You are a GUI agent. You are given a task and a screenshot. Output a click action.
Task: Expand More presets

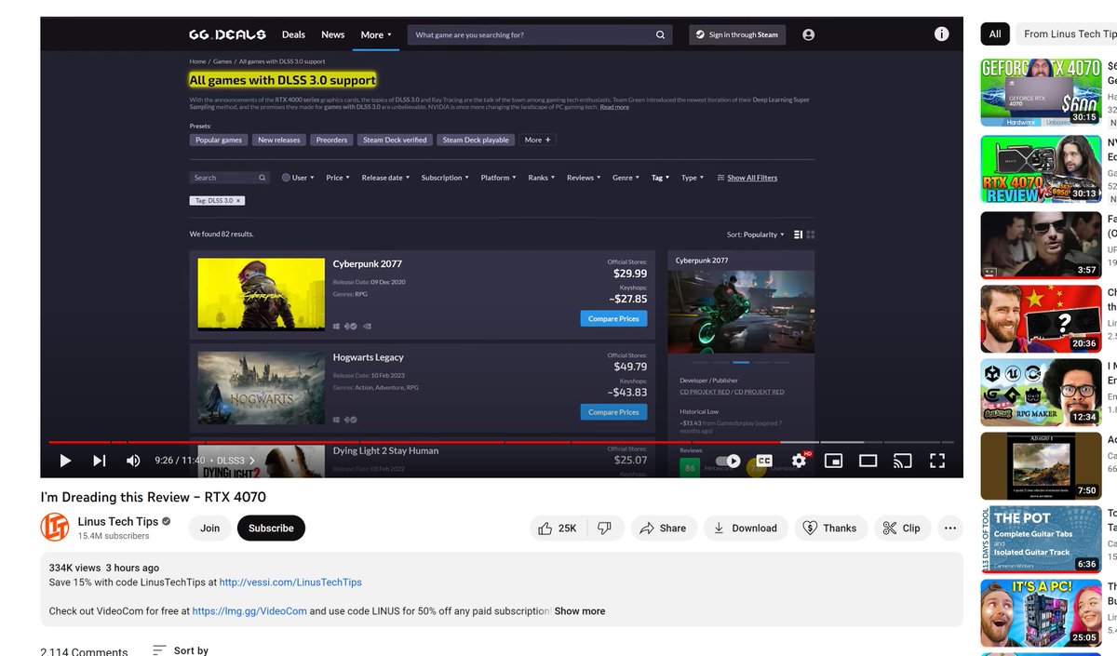point(538,140)
